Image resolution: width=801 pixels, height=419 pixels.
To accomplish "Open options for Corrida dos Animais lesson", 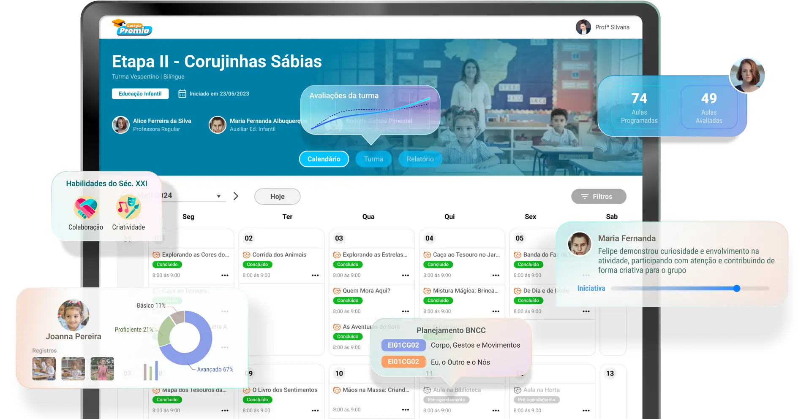I will 315,275.
